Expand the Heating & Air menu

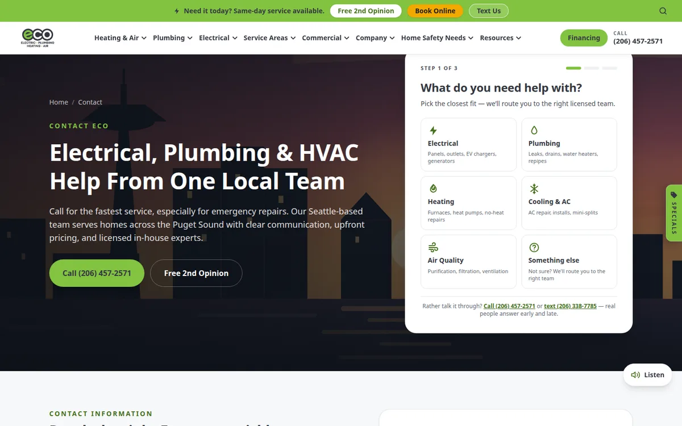[x=120, y=38]
